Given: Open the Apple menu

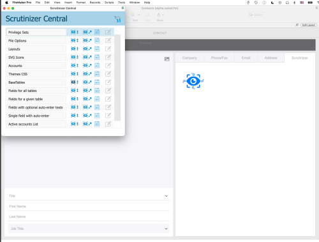Looking at the screenshot, I should point(6,3).
